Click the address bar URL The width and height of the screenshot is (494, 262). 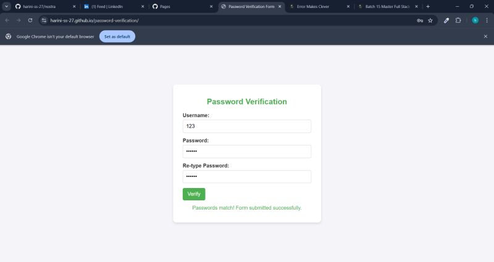click(x=94, y=20)
